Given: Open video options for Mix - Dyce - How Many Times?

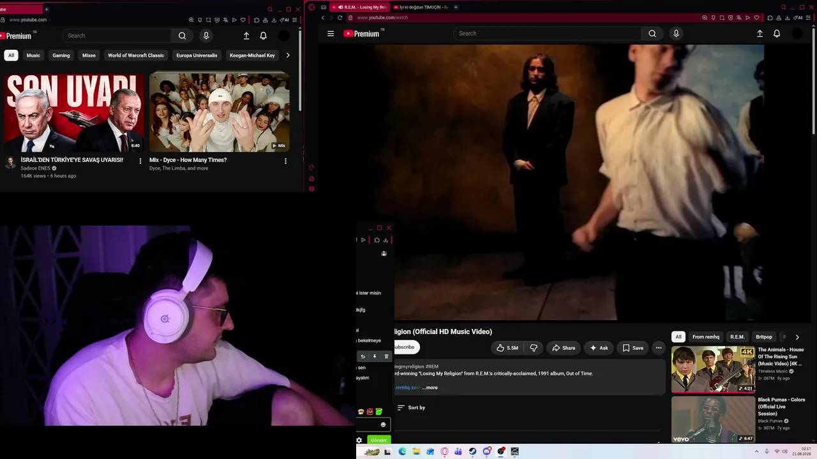Looking at the screenshot, I should [x=285, y=161].
